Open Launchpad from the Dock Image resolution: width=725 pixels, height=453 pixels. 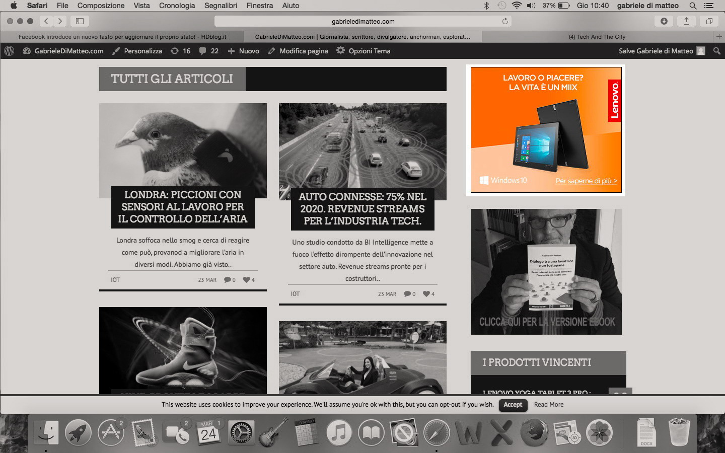78,432
